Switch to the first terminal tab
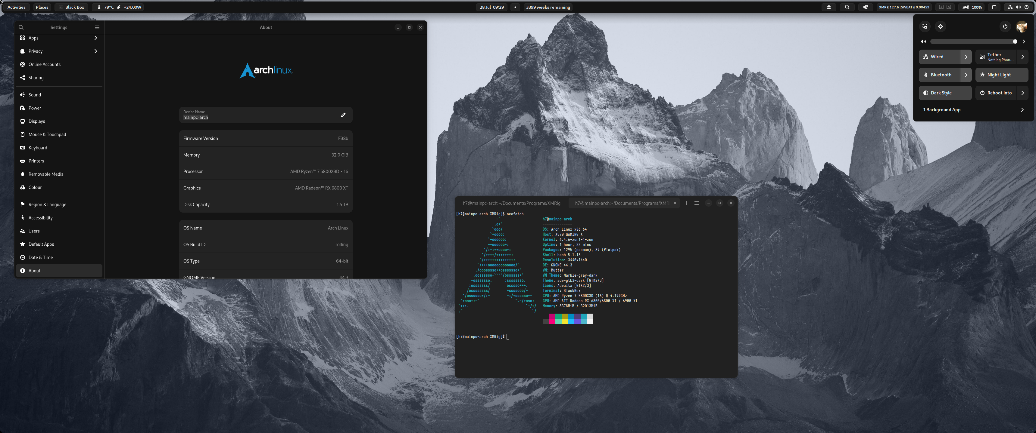 [512, 203]
